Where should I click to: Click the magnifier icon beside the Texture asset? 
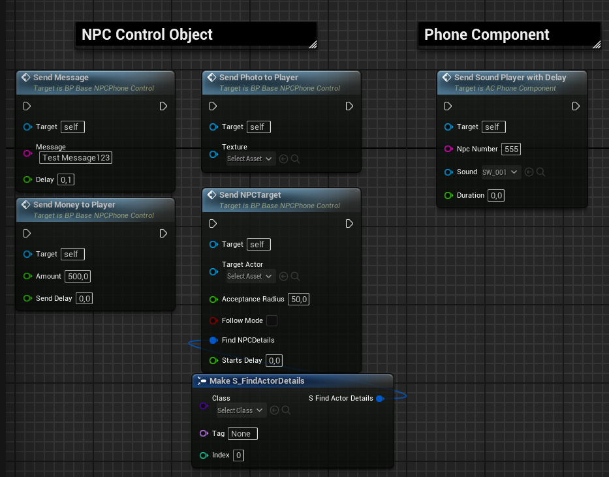tap(295, 159)
